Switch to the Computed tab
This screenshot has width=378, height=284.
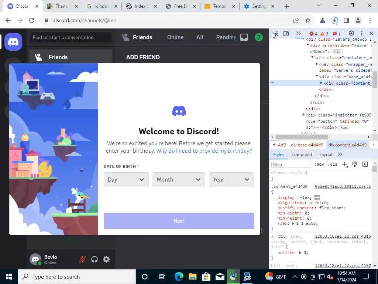coord(302,155)
